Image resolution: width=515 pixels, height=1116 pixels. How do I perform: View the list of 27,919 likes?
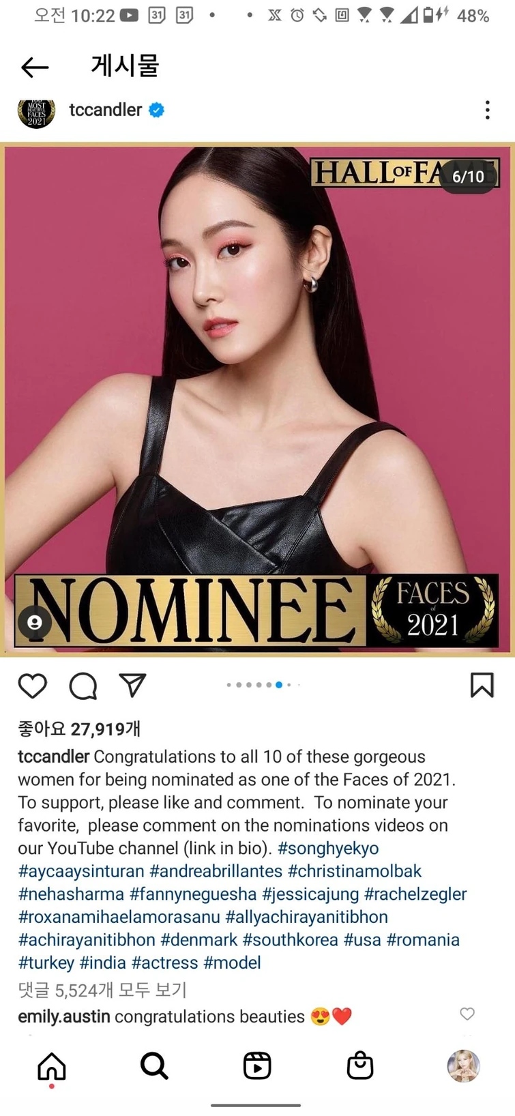(x=79, y=729)
